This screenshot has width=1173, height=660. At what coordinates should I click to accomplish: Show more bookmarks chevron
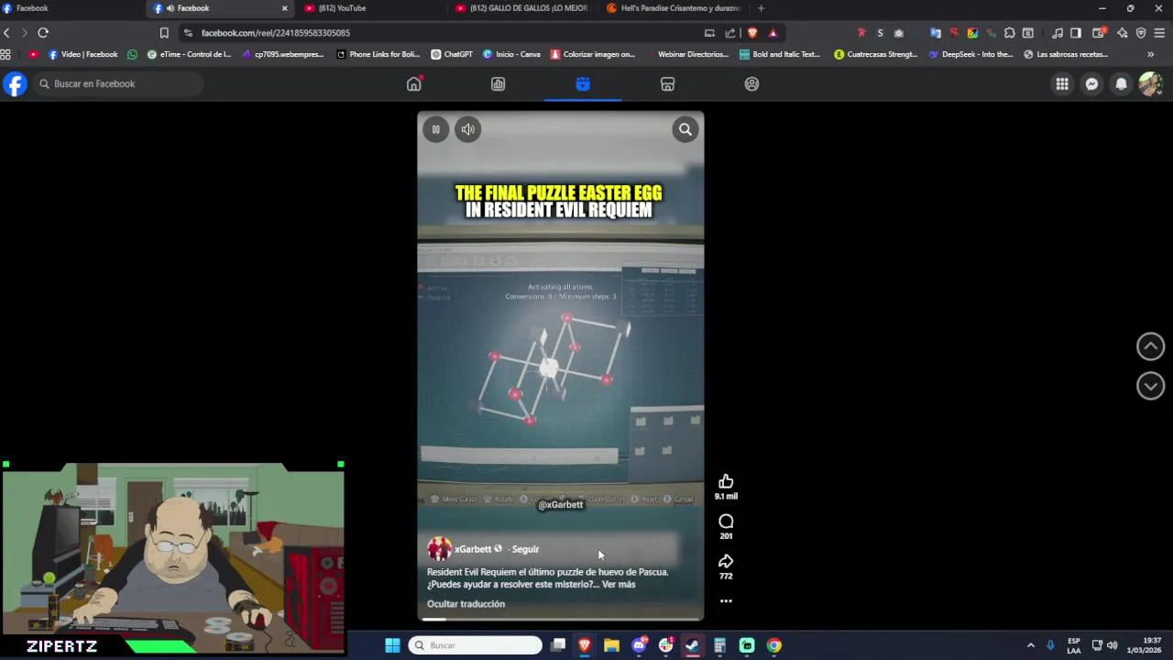1151,54
